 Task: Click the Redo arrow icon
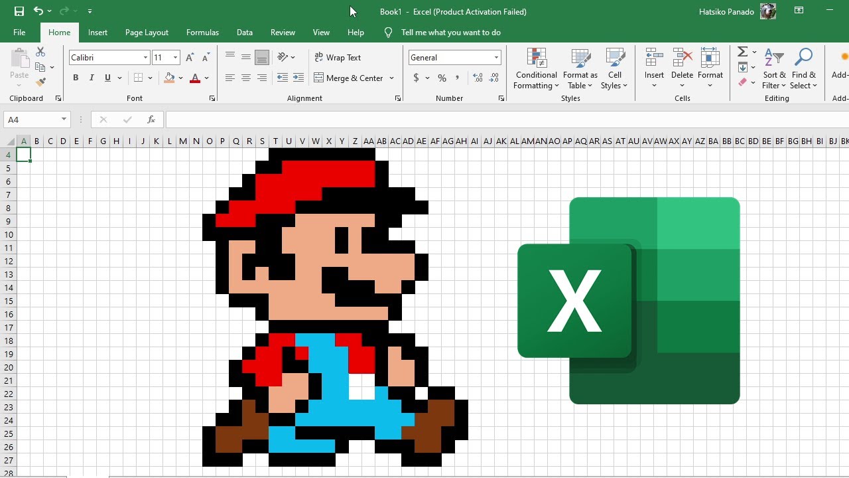click(x=64, y=11)
